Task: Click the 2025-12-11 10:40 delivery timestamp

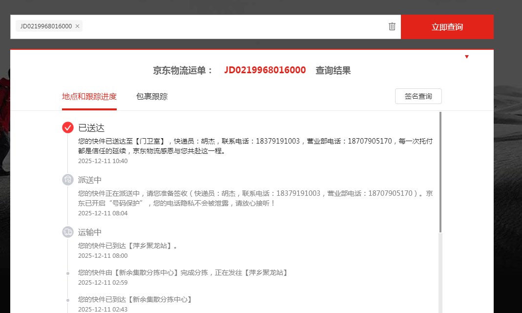Action: point(103,161)
